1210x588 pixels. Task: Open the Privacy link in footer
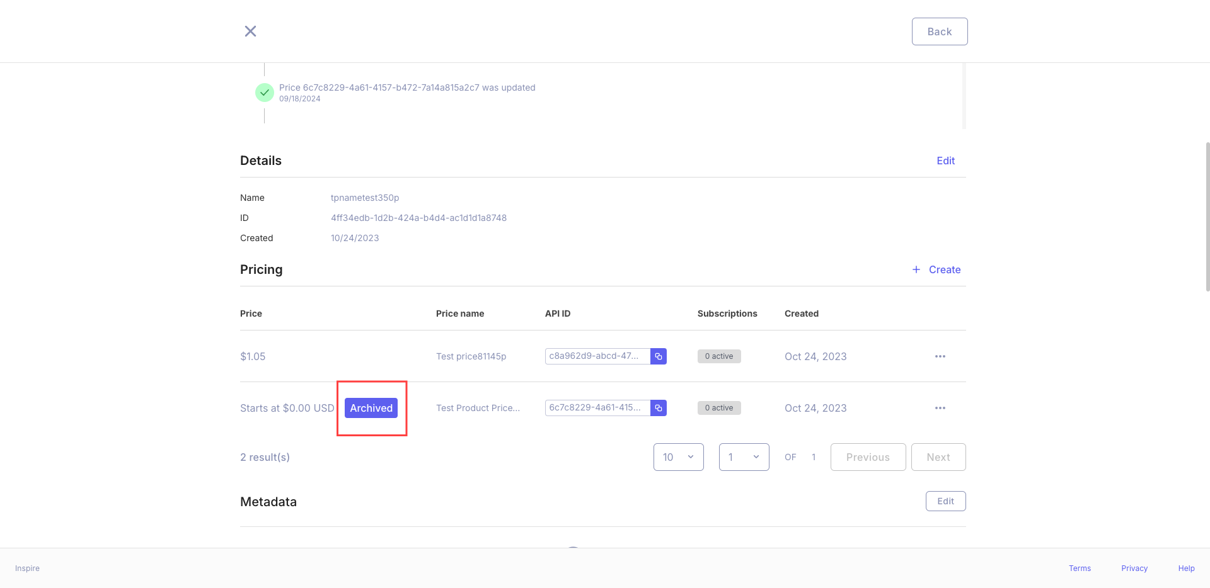[x=1134, y=568]
